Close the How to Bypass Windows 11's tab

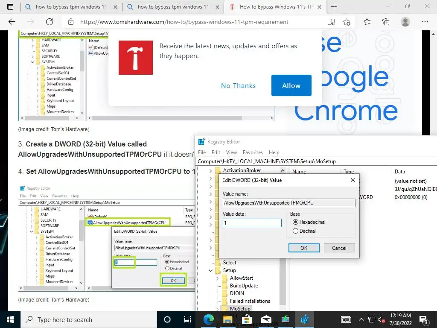pyautogui.click(x=320, y=7)
